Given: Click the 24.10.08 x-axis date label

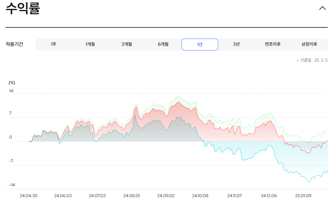Looking at the screenshot, I should pyautogui.click(x=200, y=196).
